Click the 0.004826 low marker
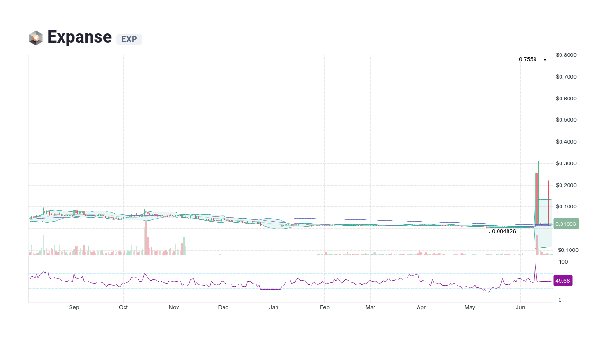Viewport: 606px width, 341px height. pyautogui.click(x=504, y=232)
